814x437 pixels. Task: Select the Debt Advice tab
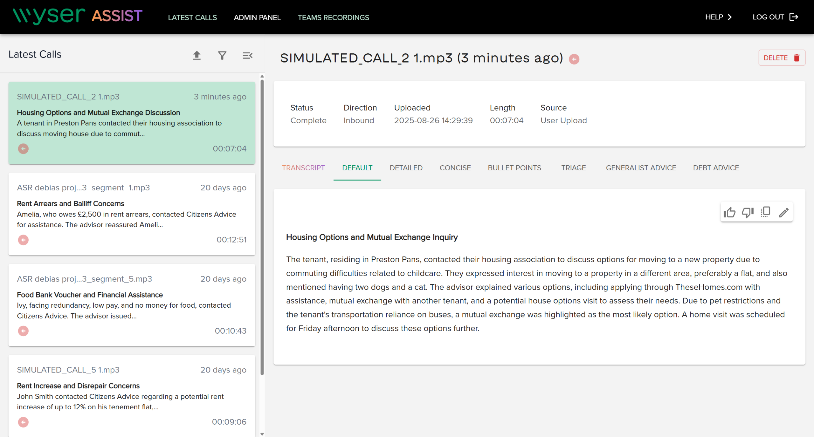[x=716, y=168]
